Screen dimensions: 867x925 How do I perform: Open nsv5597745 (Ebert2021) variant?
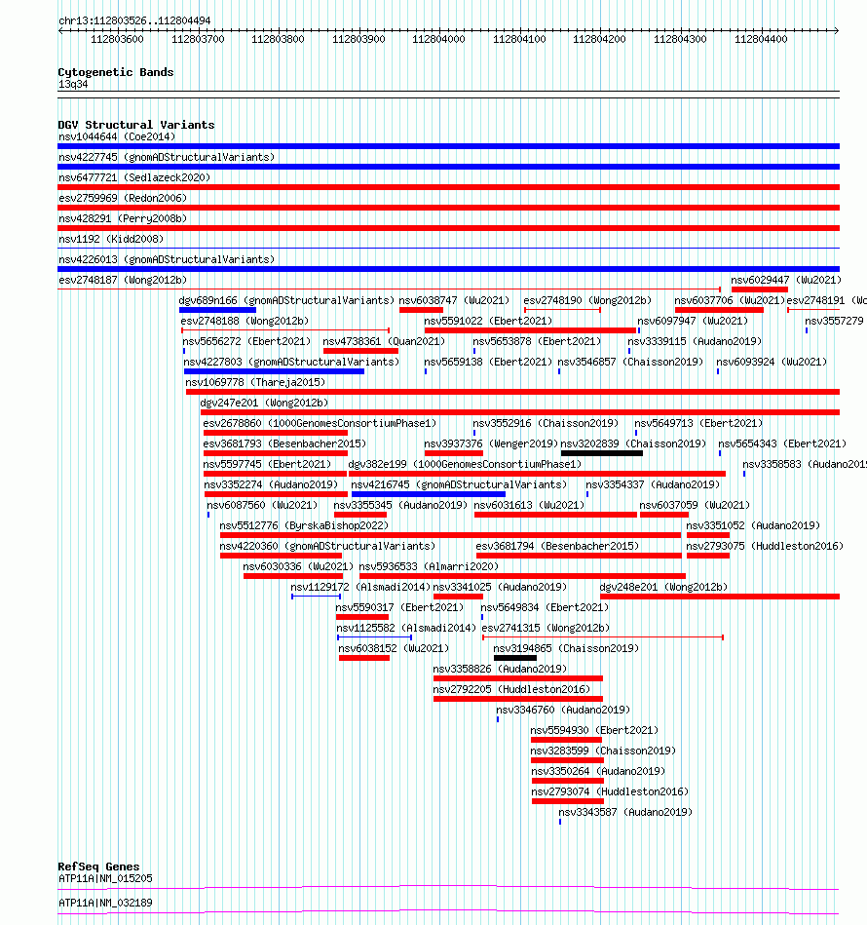point(267,464)
